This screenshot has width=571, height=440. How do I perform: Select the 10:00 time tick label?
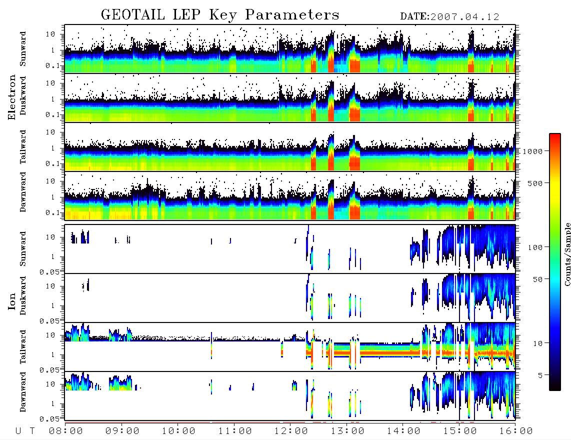pos(178,431)
